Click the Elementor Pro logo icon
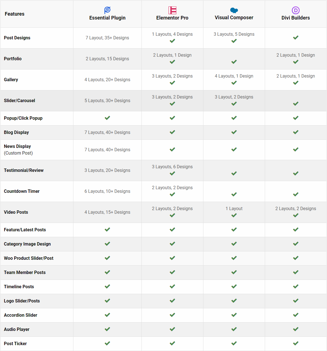327x351 pixels. pyautogui.click(x=172, y=10)
